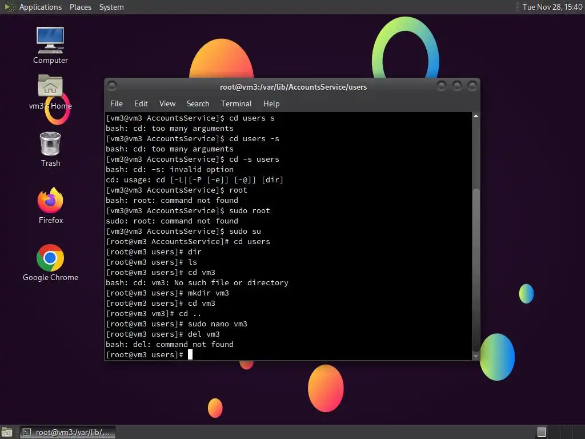Minimize the terminal window
585x439 pixels.
pos(442,86)
